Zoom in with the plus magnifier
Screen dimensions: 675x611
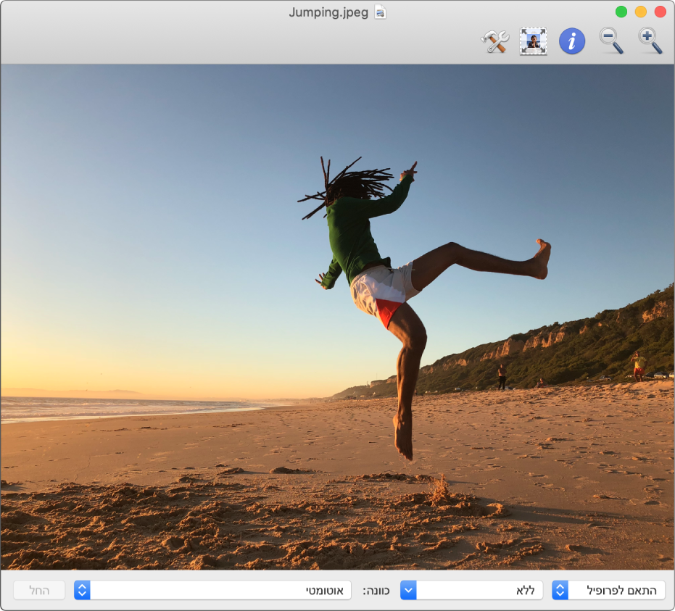[x=650, y=41]
